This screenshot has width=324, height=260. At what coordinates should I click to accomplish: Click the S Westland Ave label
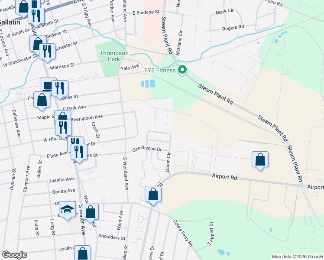126,174
